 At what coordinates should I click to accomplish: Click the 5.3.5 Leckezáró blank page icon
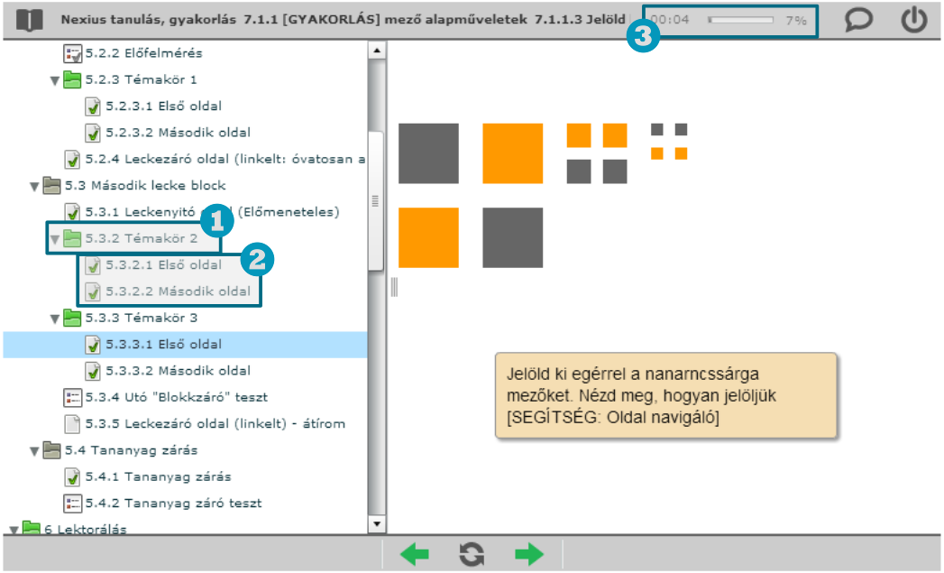click(73, 423)
